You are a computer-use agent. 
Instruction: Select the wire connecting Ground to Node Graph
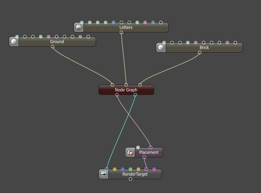[83, 66]
